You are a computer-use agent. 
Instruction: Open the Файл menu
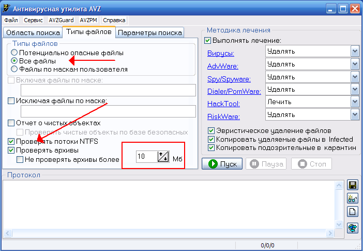[11, 20]
